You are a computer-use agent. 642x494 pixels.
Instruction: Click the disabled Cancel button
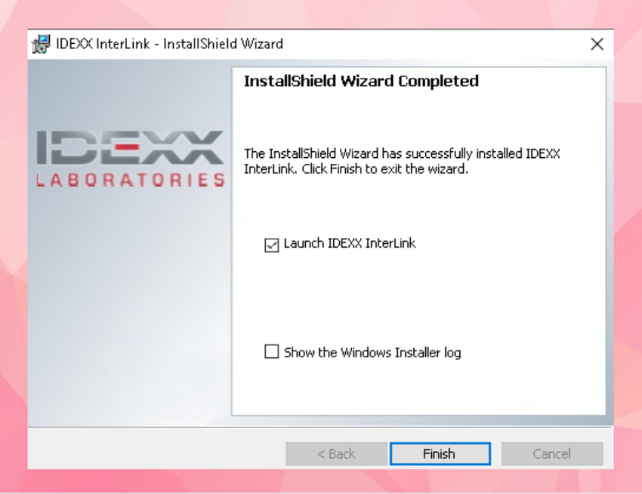tap(552, 454)
